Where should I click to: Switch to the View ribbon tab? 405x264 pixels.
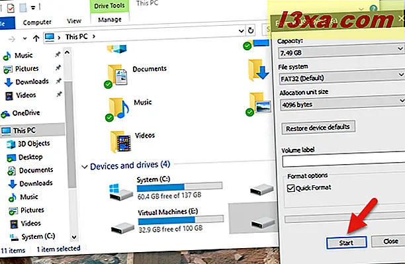coord(74,21)
